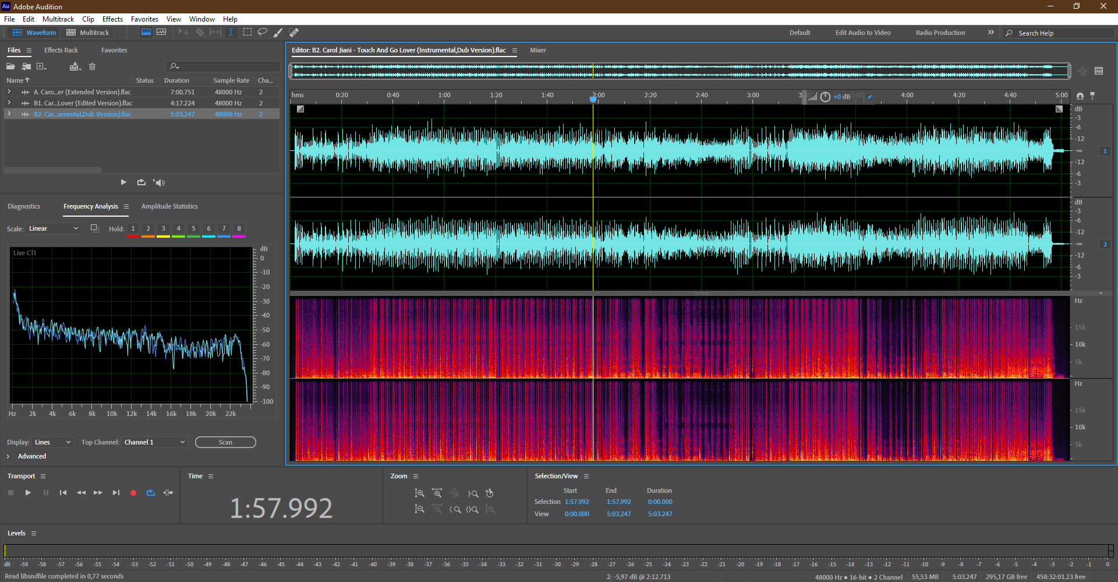Open the Effects menu
Screen dimensions: 1118x582
pos(112,19)
